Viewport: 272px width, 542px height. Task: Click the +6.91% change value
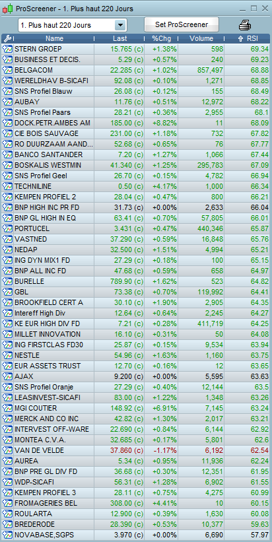165,408
